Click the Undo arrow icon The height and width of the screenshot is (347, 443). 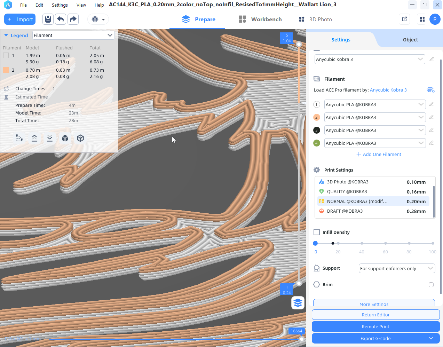(61, 19)
